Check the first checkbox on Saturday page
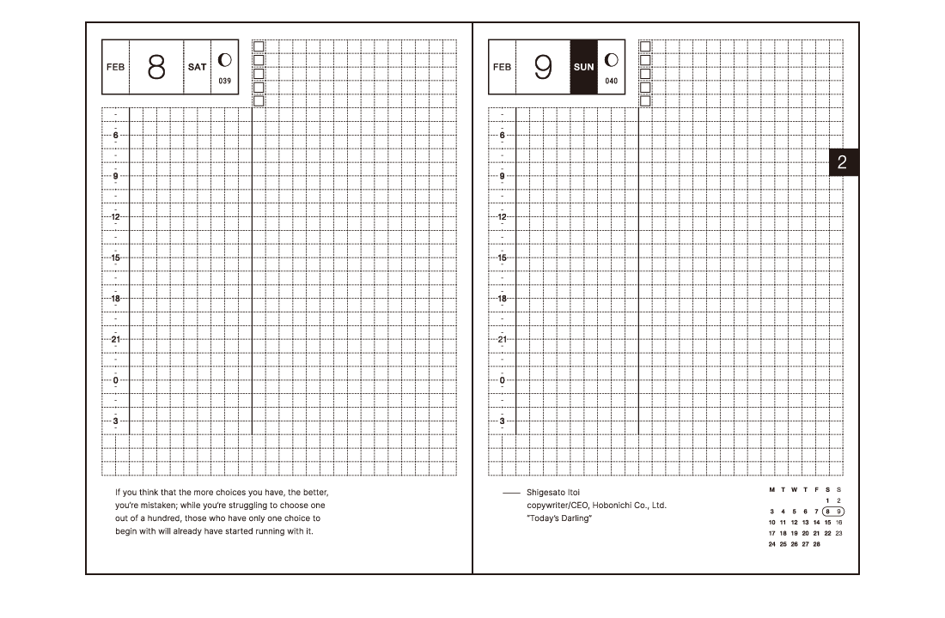The width and height of the screenshot is (945, 618). pos(259,46)
